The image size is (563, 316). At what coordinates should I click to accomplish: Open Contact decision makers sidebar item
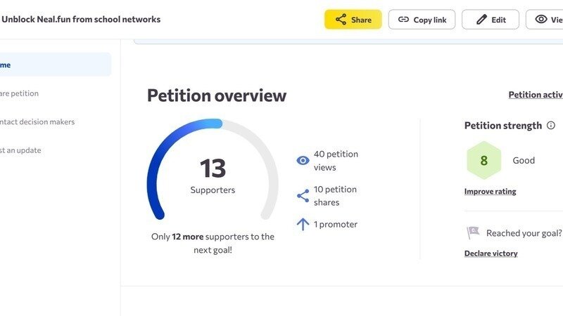37,121
